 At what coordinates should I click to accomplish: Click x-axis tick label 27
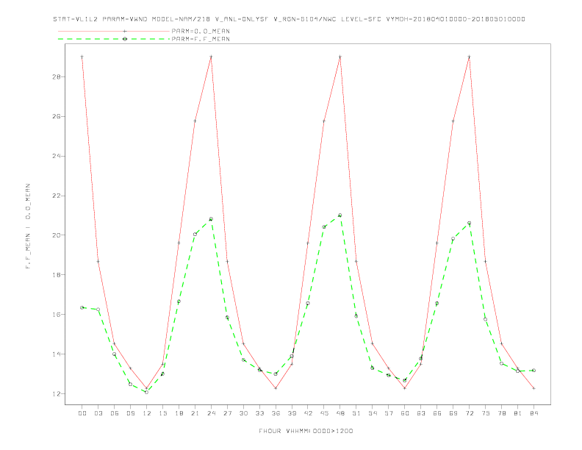point(227,413)
